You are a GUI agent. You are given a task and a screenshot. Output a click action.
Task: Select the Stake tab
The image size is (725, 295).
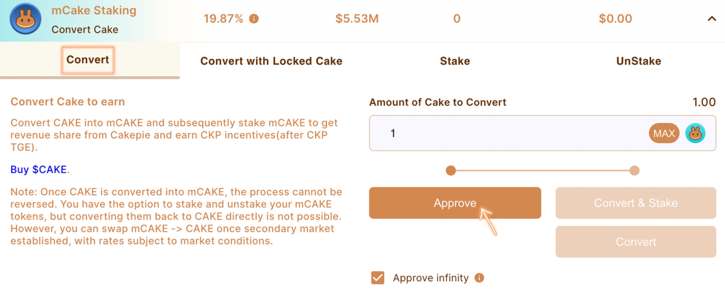455,61
